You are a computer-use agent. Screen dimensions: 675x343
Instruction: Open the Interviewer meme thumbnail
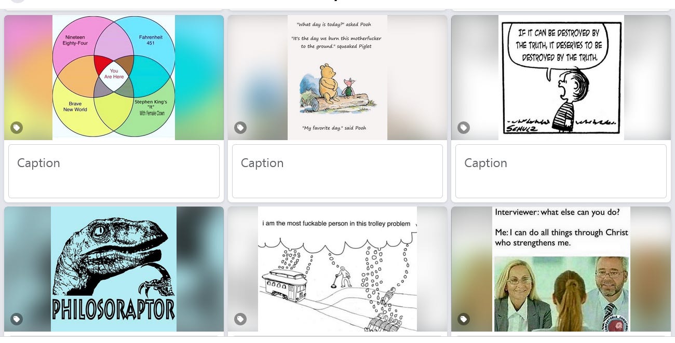pos(561,269)
